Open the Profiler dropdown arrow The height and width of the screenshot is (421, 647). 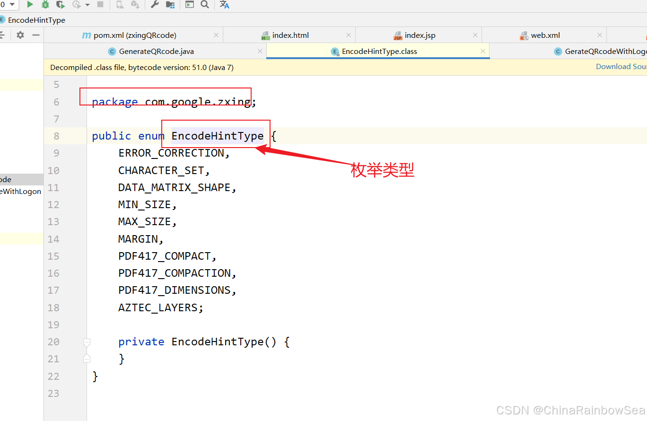pyautogui.click(x=87, y=5)
